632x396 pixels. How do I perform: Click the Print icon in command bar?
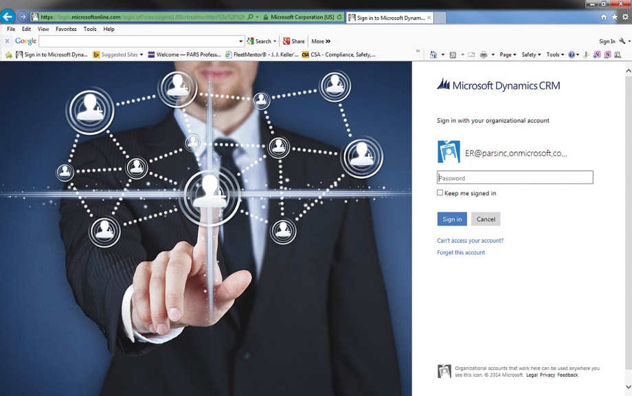[483, 55]
